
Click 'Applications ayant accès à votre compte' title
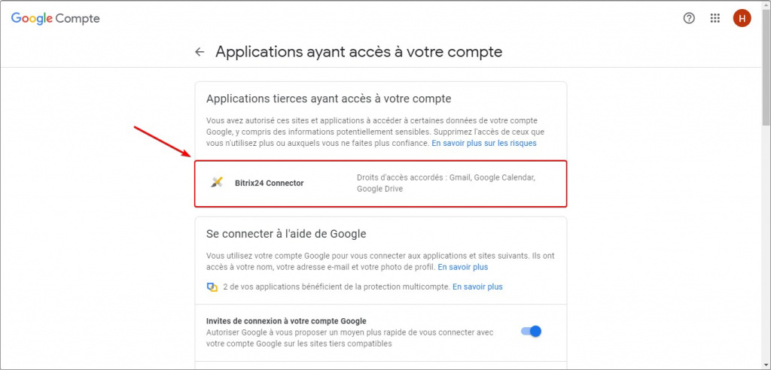[358, 52]
